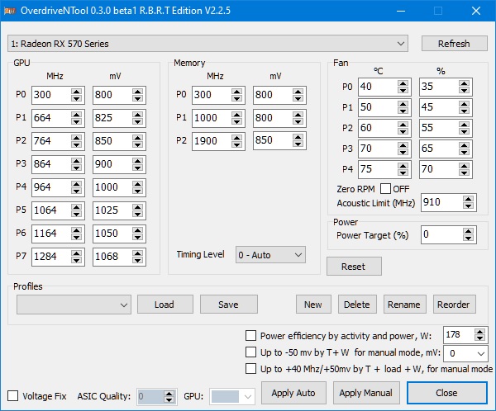The height and width of the screenshot is (411, 496).
Task: Decrease Fan P0 percent 35 with down arrow
Action: coord(464,91)
